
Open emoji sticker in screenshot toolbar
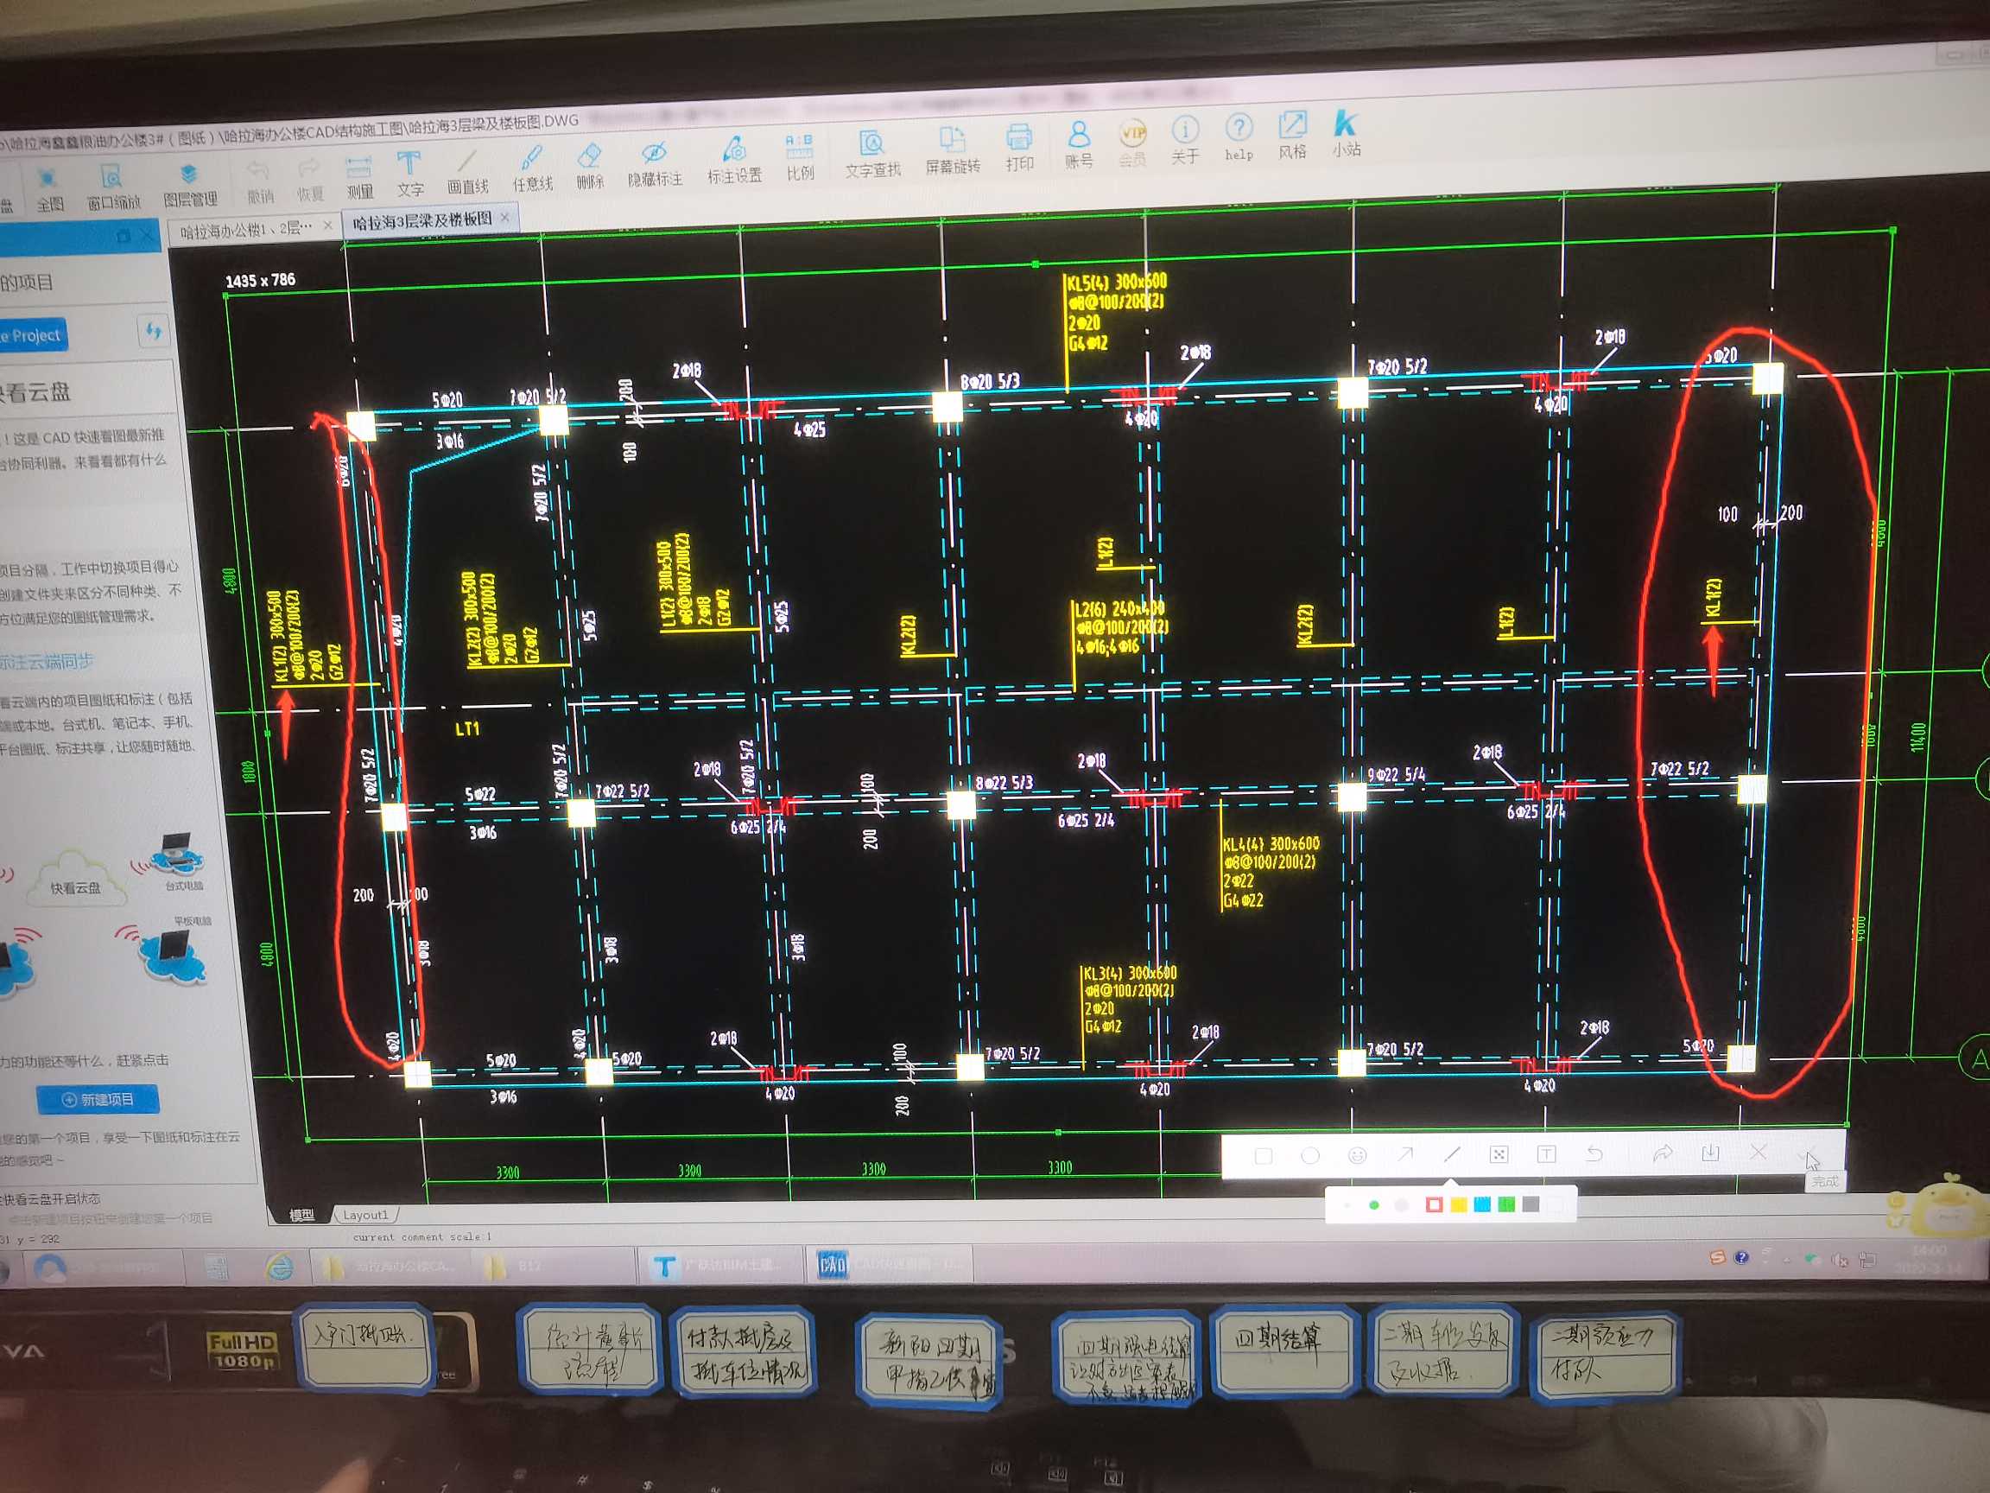(1357, 1155)
